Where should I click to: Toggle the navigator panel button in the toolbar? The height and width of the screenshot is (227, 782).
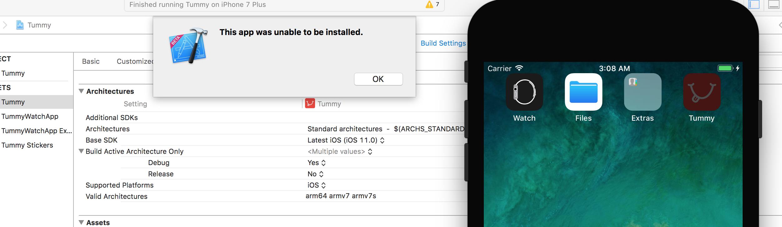tap(754, 4)
